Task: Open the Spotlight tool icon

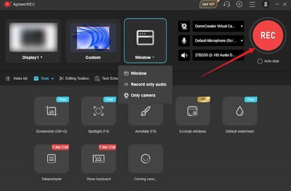Action: [99, 111]
